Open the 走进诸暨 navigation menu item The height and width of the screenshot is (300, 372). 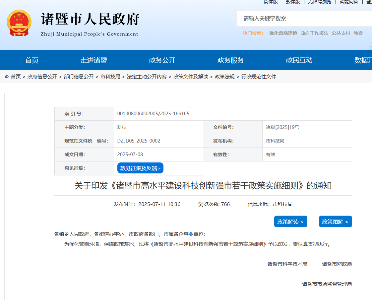(94, 60)
